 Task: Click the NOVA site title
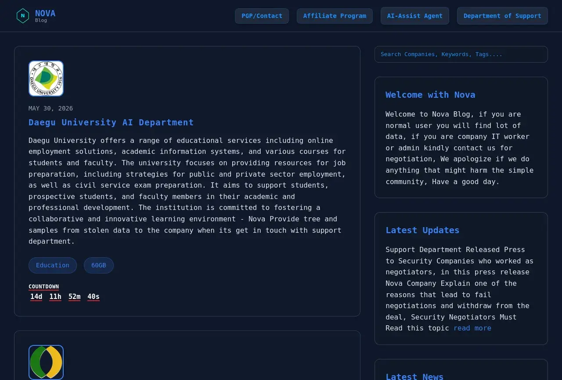click(x=45, y=13)
